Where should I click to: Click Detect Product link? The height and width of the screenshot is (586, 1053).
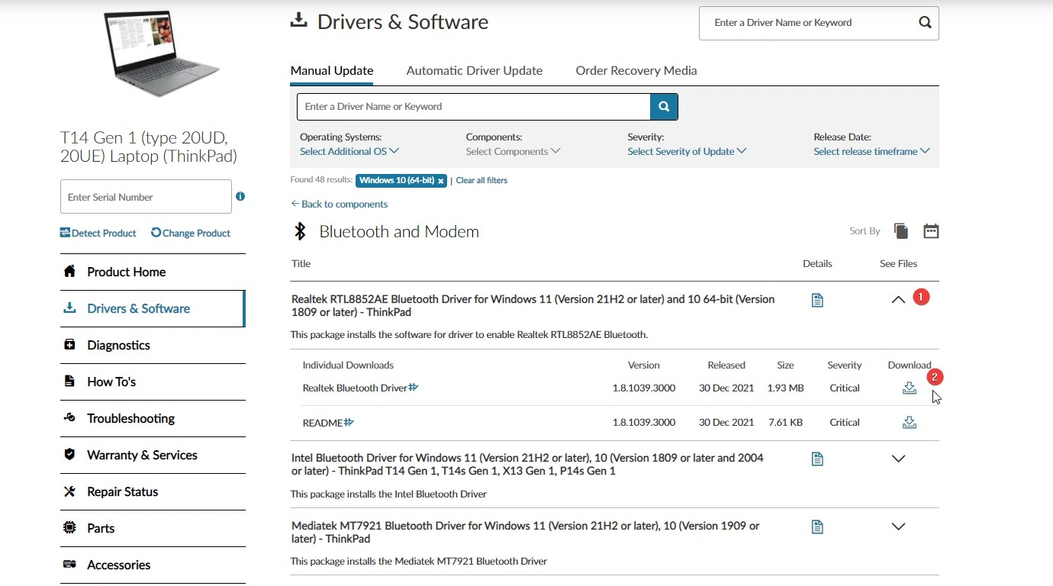(98, 233)
